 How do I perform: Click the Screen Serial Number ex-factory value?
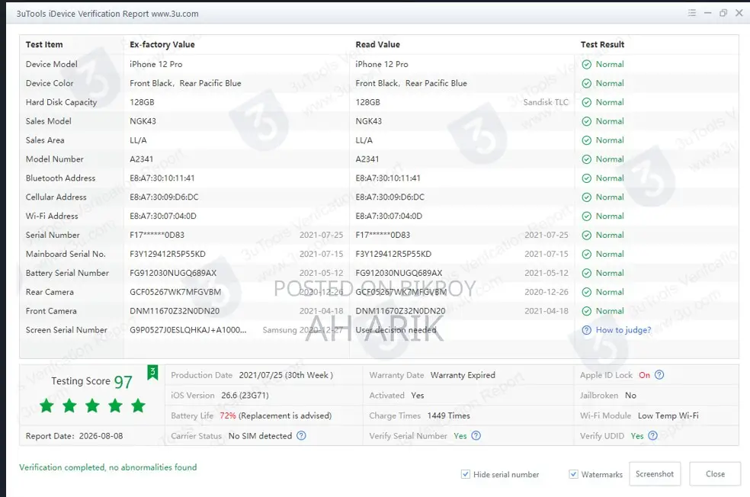click(188, 330)
